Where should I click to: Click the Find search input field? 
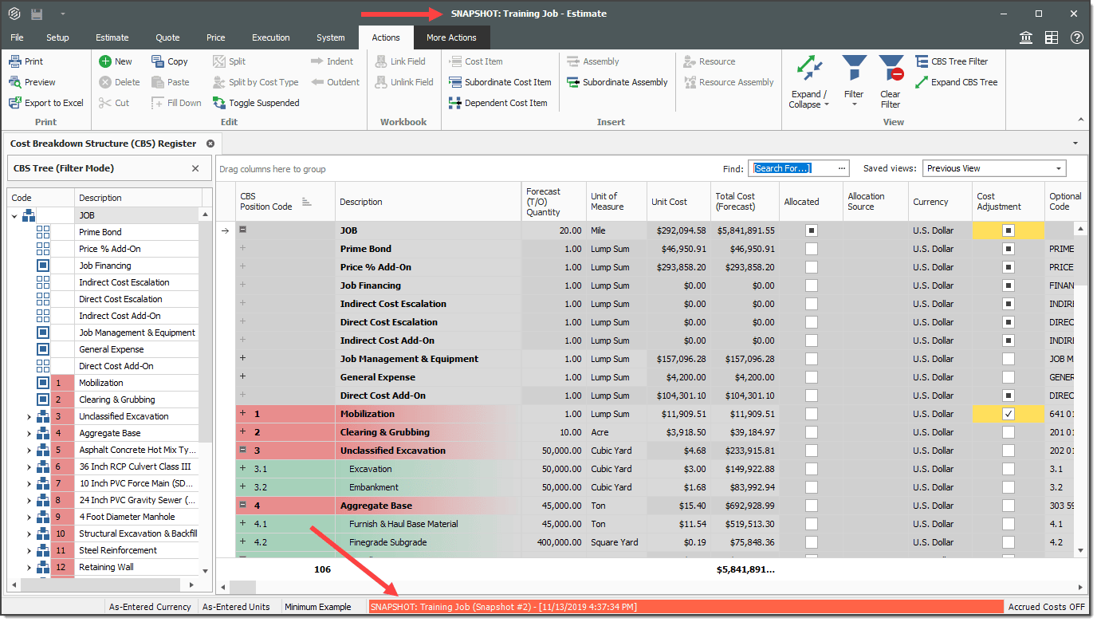pyautogui.click(x=792, y=168)
